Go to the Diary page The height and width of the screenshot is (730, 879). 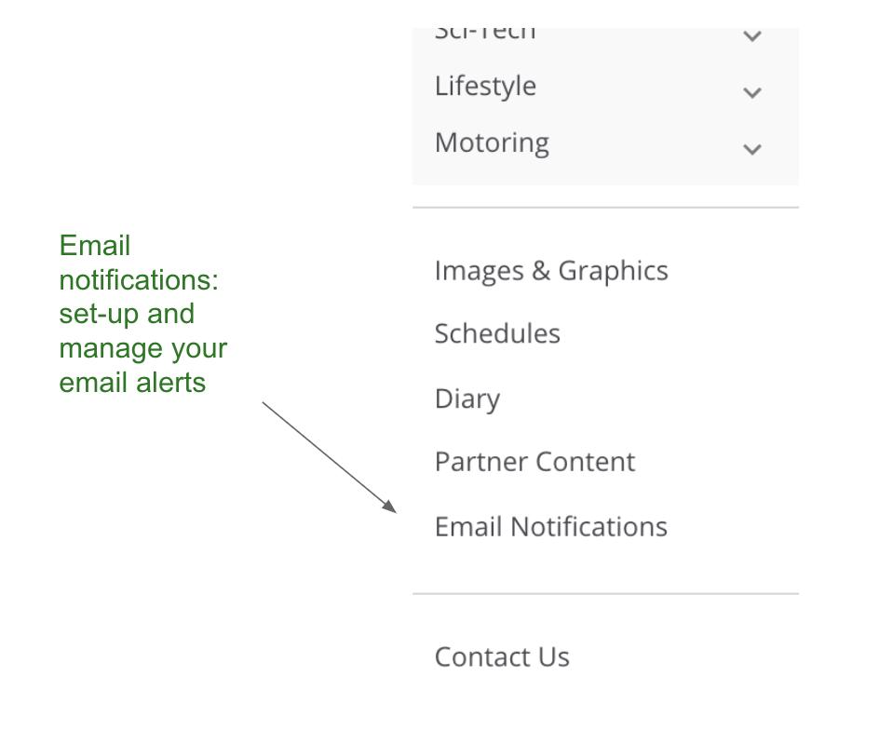(467, 399)
